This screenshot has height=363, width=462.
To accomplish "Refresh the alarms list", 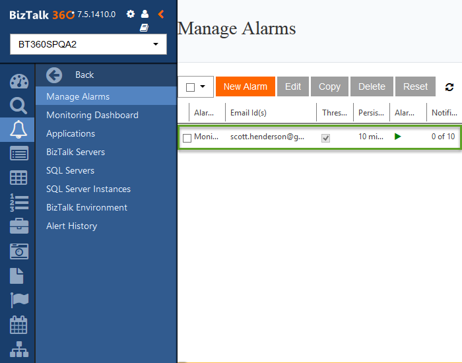I will [450, 87].
